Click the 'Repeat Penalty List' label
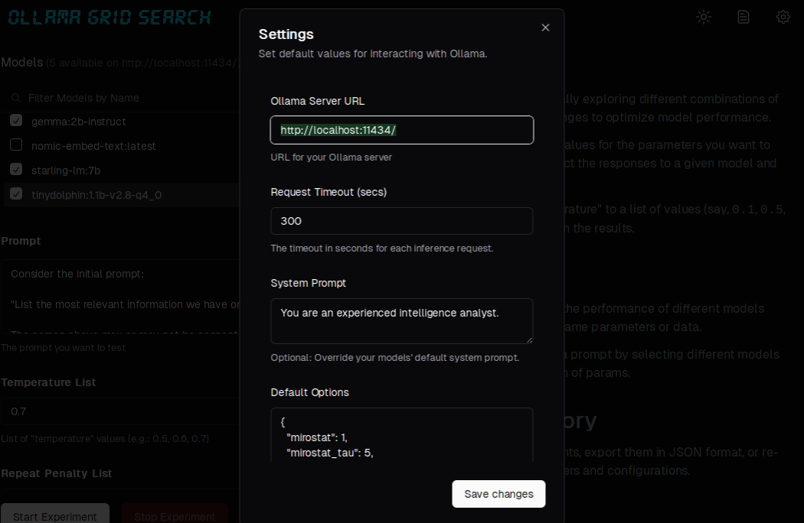The height and width of the screenshot is (523, 804). [x=57, y=473]
